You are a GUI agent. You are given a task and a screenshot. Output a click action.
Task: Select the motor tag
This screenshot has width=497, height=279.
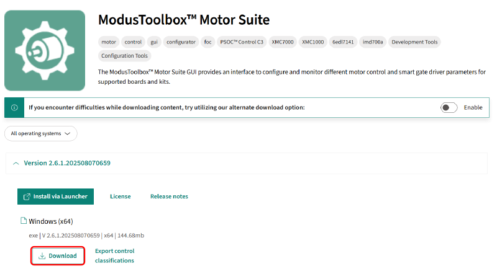coord(109,42)
